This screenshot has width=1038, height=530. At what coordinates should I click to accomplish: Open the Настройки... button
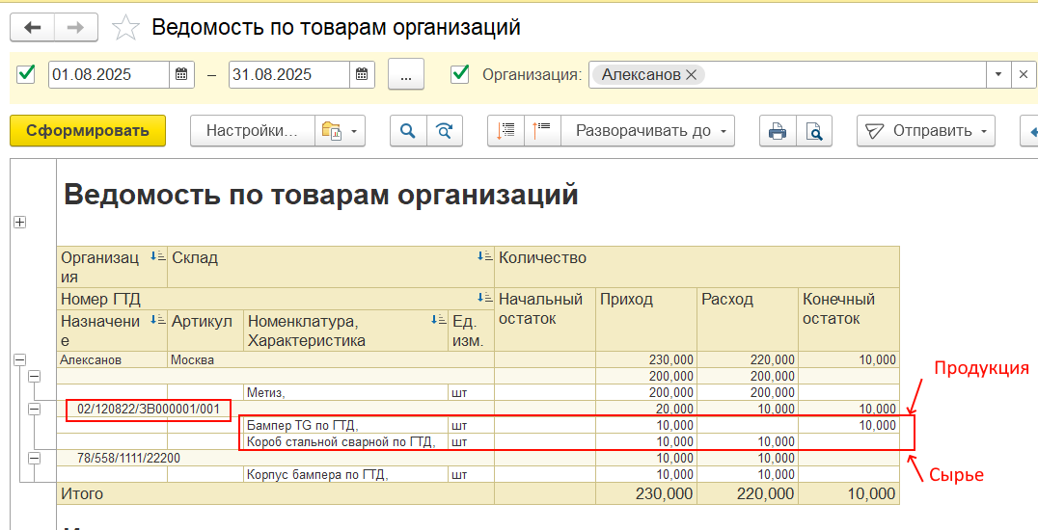[253, 131]
